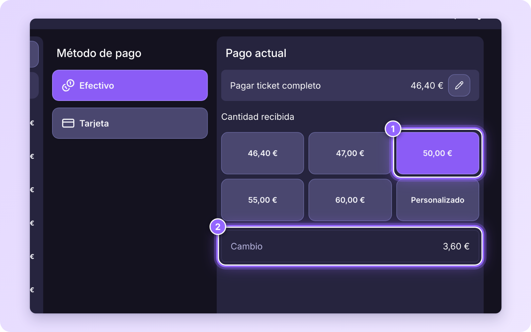Image resolution: width=531 pixels, height=332 pixels.
Task: Select the 46,40 € received amount
Action: click(263, 153)
